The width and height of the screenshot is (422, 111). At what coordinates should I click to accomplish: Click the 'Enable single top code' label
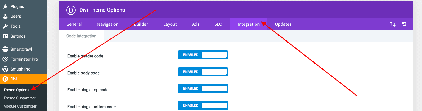click(x=88, y=90)
